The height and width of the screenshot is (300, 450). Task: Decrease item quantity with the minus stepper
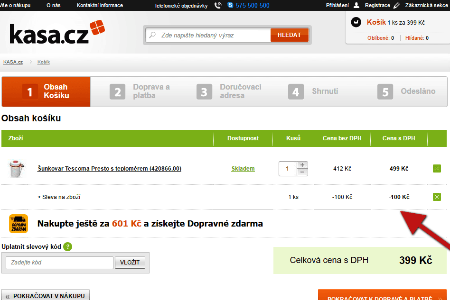coord(302,172)
